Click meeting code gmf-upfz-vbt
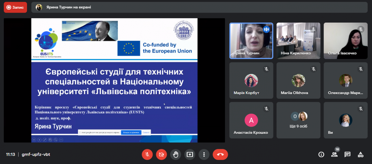Image resolution: width=372 pixels, height=164 pixels. (36, 154)
